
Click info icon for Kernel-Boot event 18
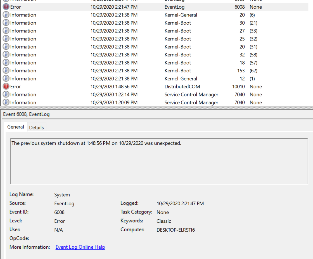coord(6,63)
